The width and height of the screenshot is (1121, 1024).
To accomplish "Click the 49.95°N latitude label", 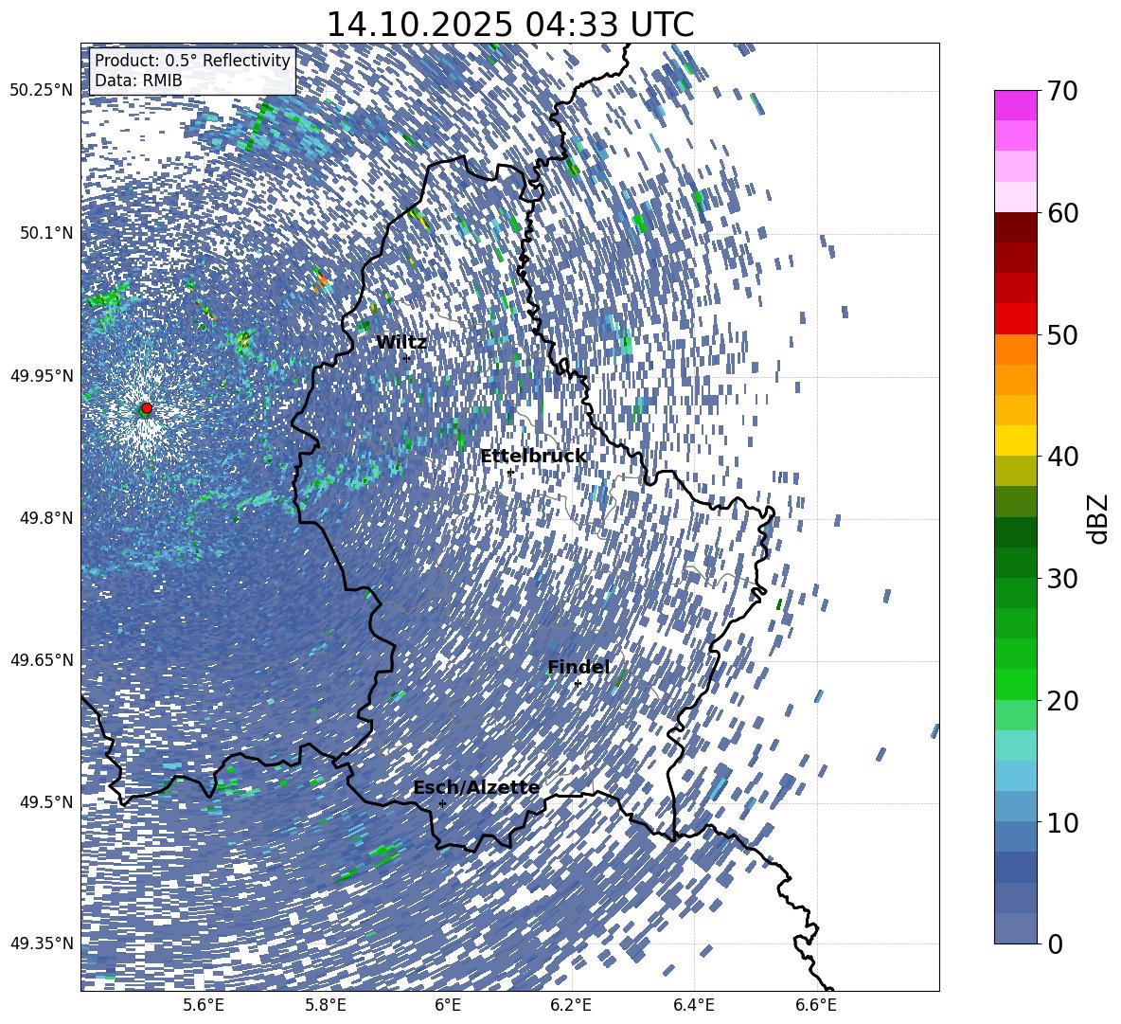I will [42, 375].
